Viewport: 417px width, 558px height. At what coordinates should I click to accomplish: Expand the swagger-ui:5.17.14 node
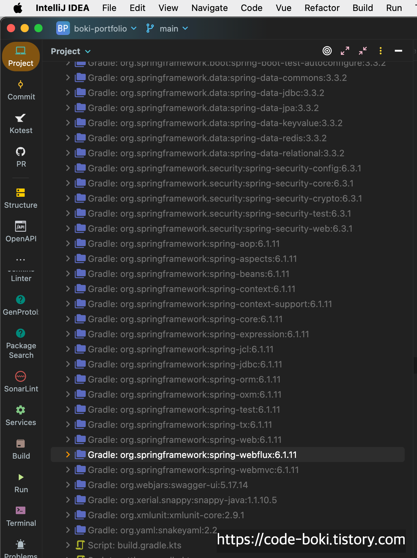68,485
